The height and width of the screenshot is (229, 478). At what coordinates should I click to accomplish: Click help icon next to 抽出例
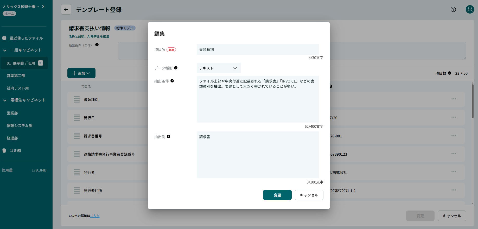169,137
